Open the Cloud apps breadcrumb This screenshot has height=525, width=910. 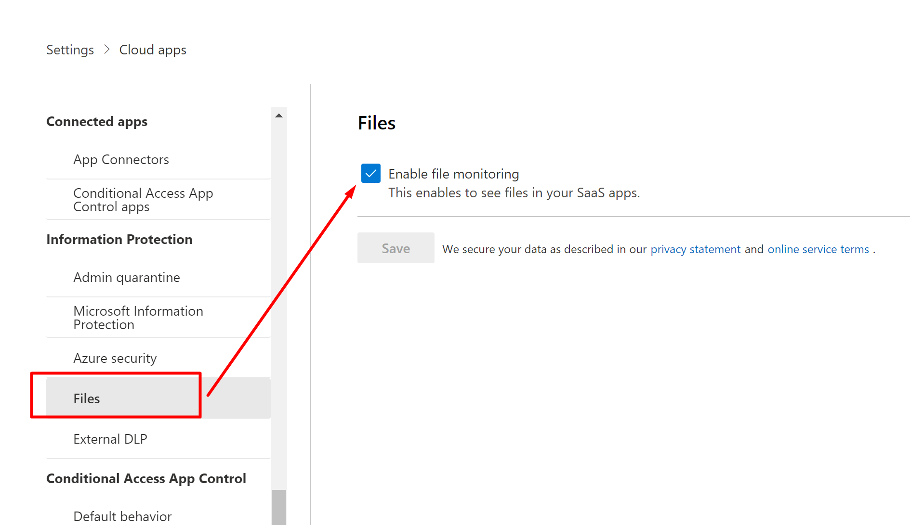[x=152, y=50]
